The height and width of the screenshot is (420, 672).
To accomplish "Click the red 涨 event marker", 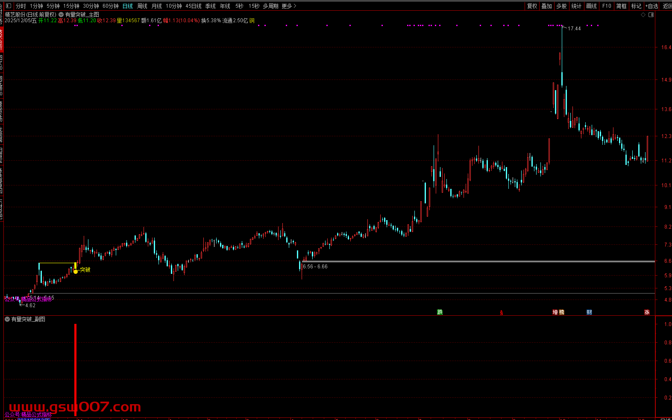I will click(x=647, y=312).
